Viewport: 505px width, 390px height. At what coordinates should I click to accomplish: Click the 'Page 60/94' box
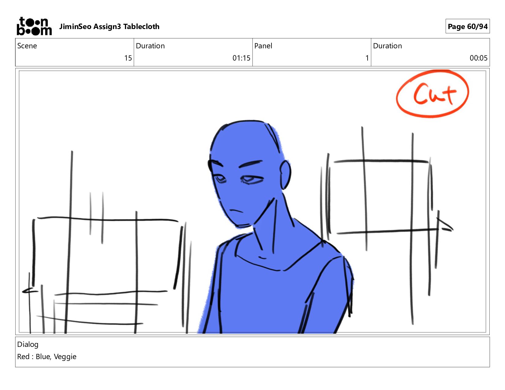(x=467, y=26)
